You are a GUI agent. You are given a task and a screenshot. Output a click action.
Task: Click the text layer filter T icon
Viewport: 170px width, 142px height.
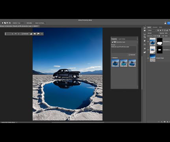click(x=163, y=30)
